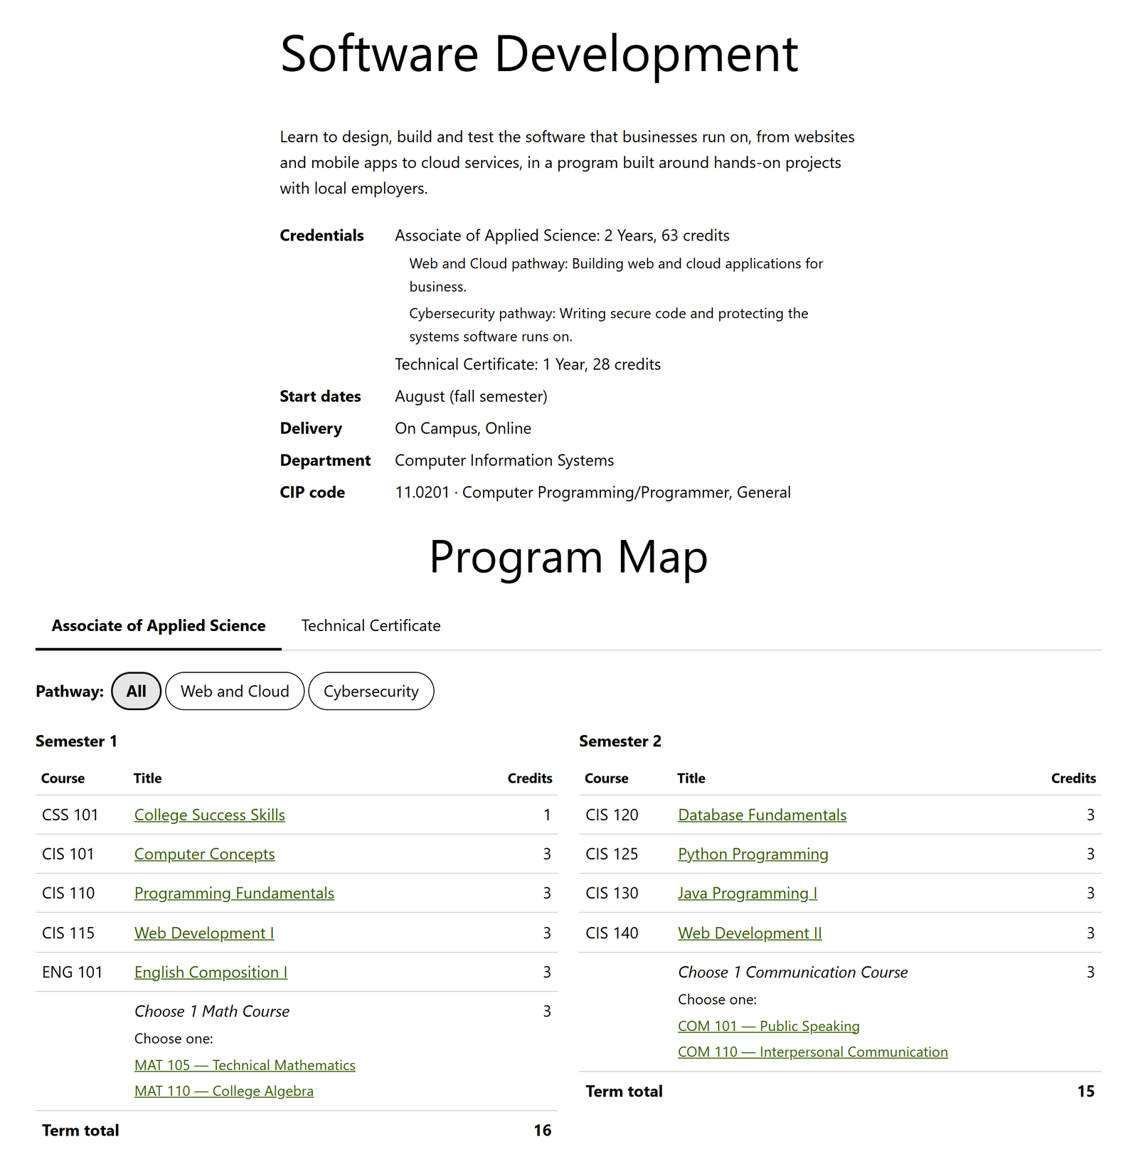Open Python Programming course link
The height and width of the screenshot is (1159, 1138).
[753, 854]
